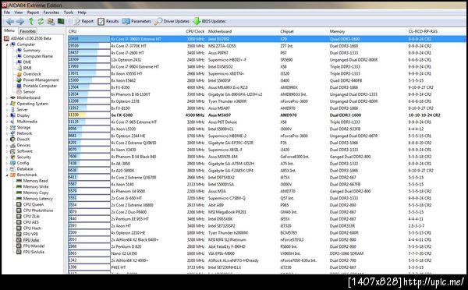Select the 4x Core i7-3770K HT row
468x290 pixels.
(267, 46)
